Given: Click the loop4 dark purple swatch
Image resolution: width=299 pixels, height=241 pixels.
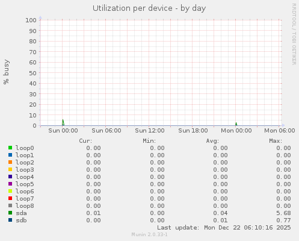Looking at the screenshot, I should 10,177.
